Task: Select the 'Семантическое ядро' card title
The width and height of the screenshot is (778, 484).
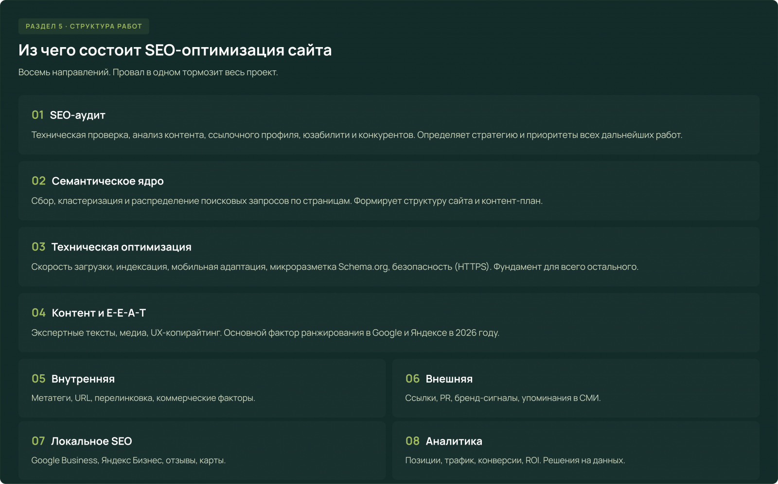Action: (108, 181)
